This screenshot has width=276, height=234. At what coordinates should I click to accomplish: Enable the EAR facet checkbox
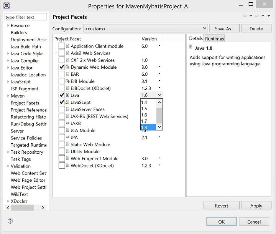coord(62,74)
